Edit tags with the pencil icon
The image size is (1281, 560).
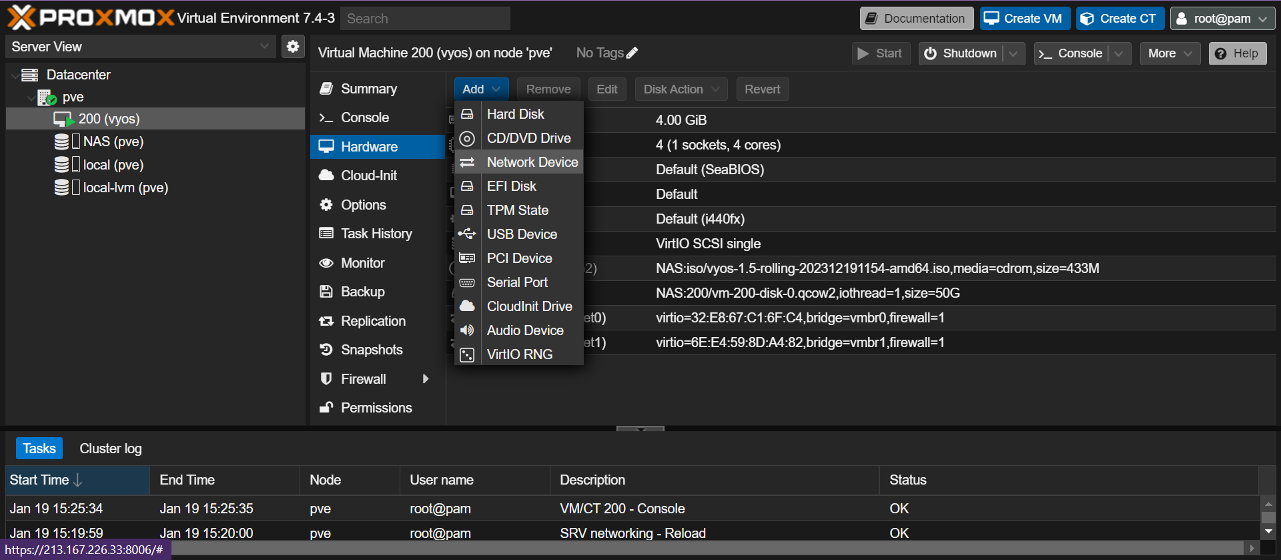[x=632, y=53]
